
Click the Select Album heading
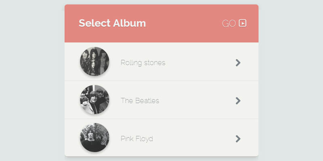point(112,23)
